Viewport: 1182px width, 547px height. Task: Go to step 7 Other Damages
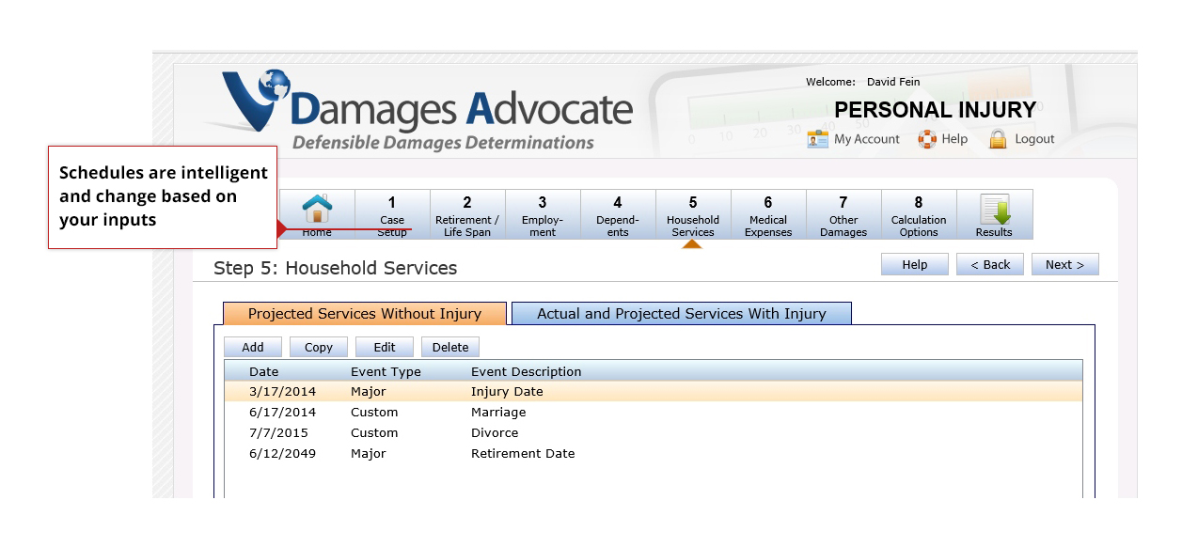(843, 214)
